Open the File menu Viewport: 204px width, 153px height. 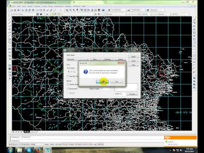click(x=14, y=6)
